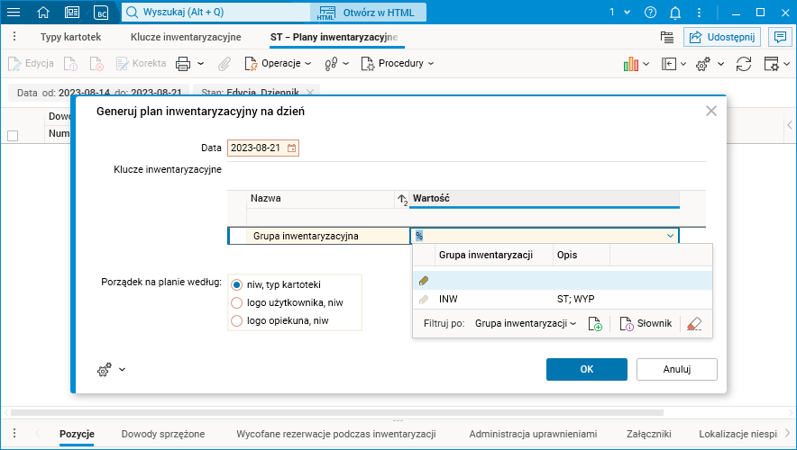Click the eraser clear icon
797x450 pixels.
[694, 324]
